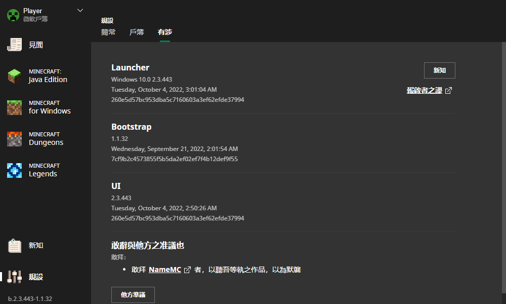Screen dimensions: 506x304
Task: Click the external-link icon after NameMC
Action: coord(187,270)
